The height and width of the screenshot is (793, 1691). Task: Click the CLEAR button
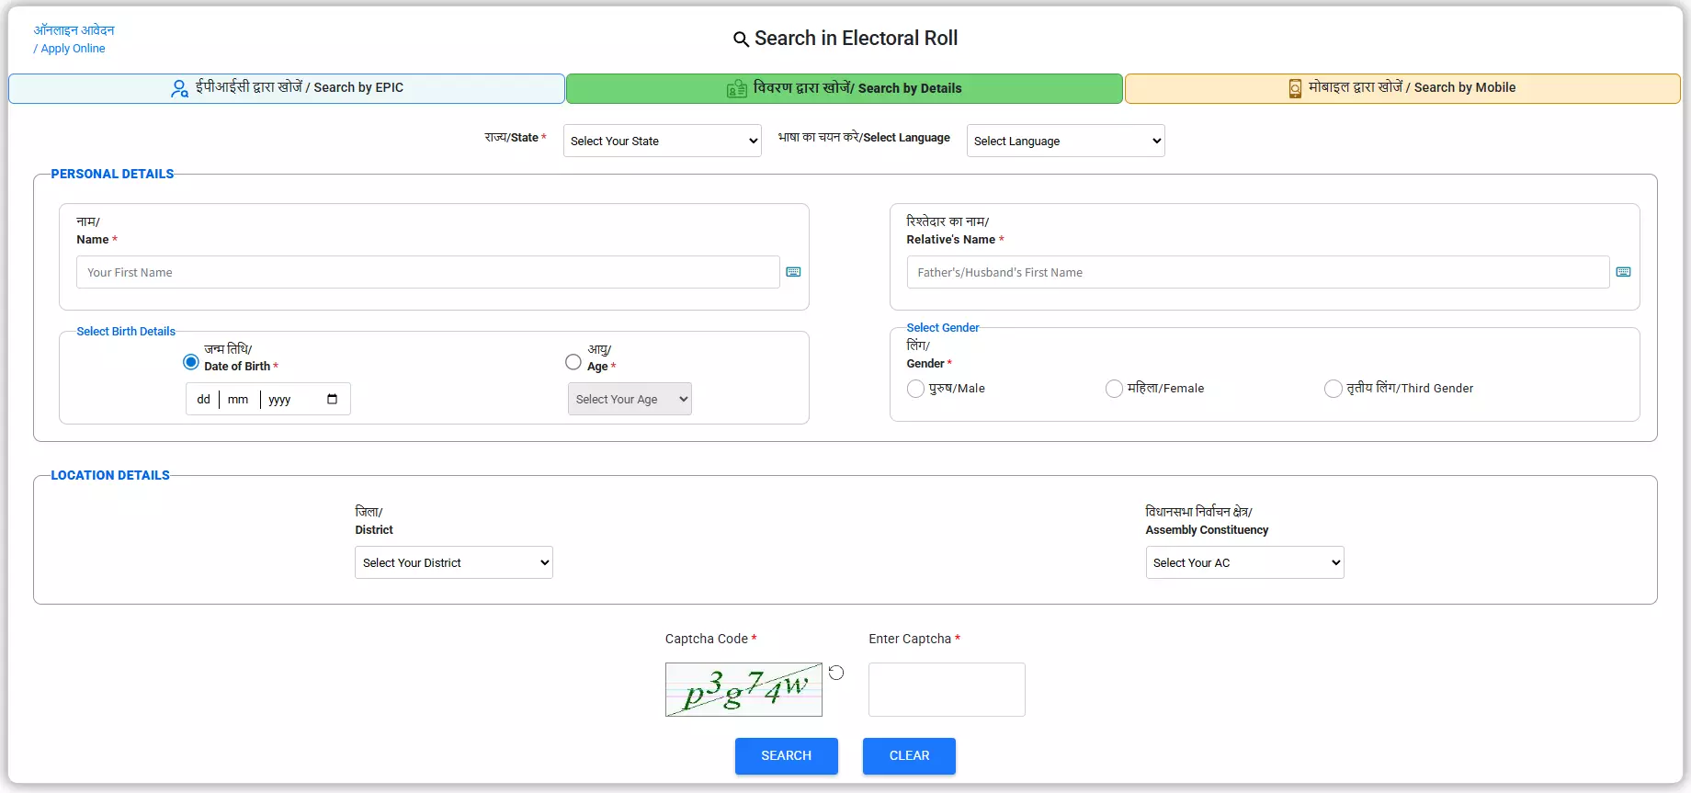click(909, 755)
